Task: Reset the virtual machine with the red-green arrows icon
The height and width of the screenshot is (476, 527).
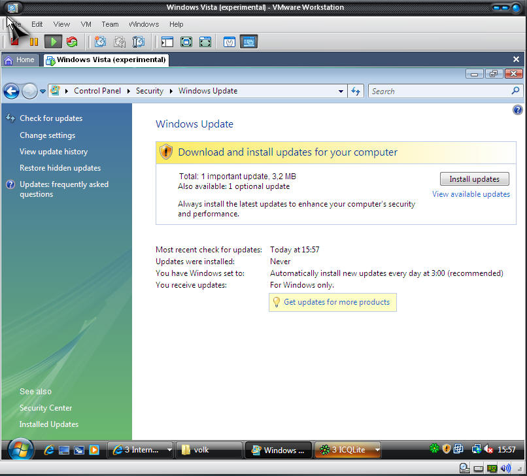Action: pos(72,42)
